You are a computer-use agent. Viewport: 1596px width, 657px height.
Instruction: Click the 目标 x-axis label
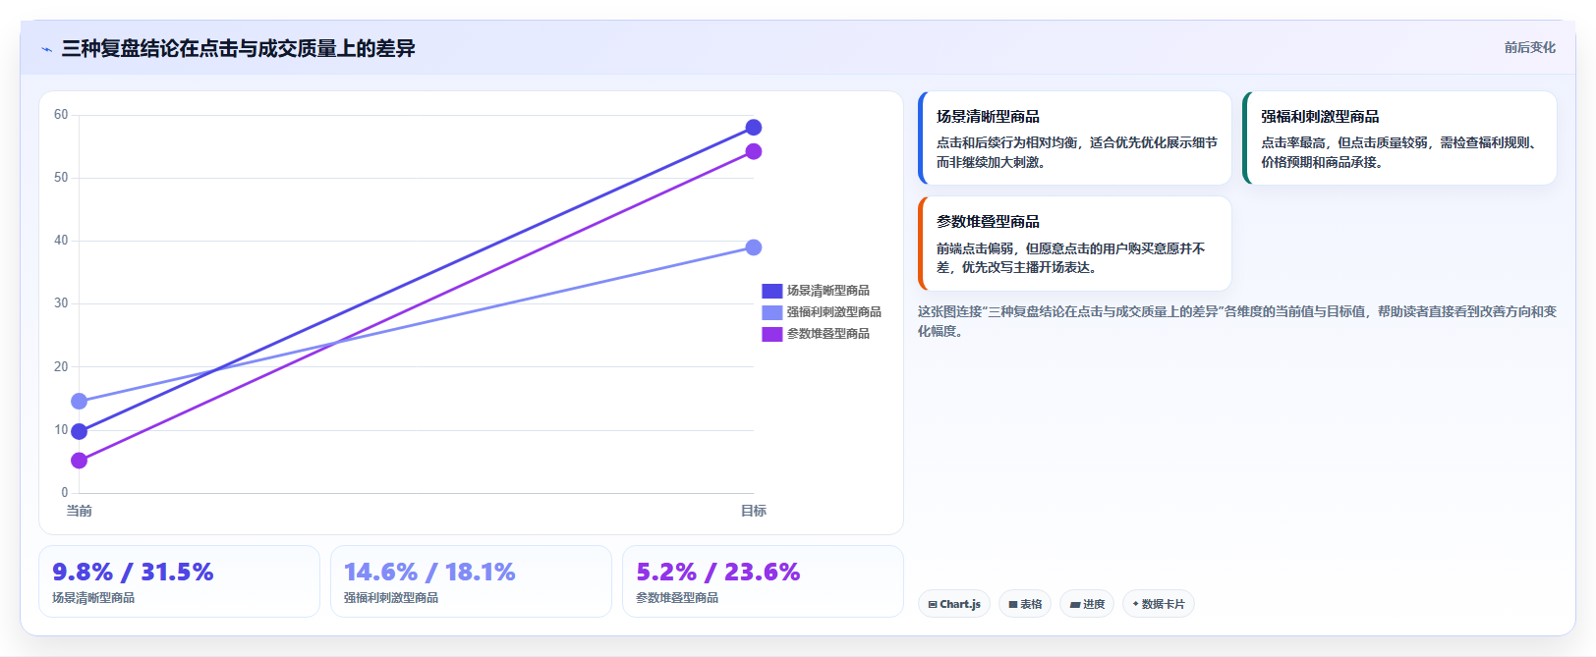coord(754,511)
